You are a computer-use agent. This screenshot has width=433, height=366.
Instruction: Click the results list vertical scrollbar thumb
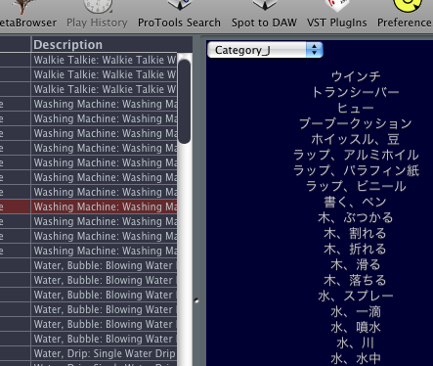pyautogui.click(x=185, y=102)
